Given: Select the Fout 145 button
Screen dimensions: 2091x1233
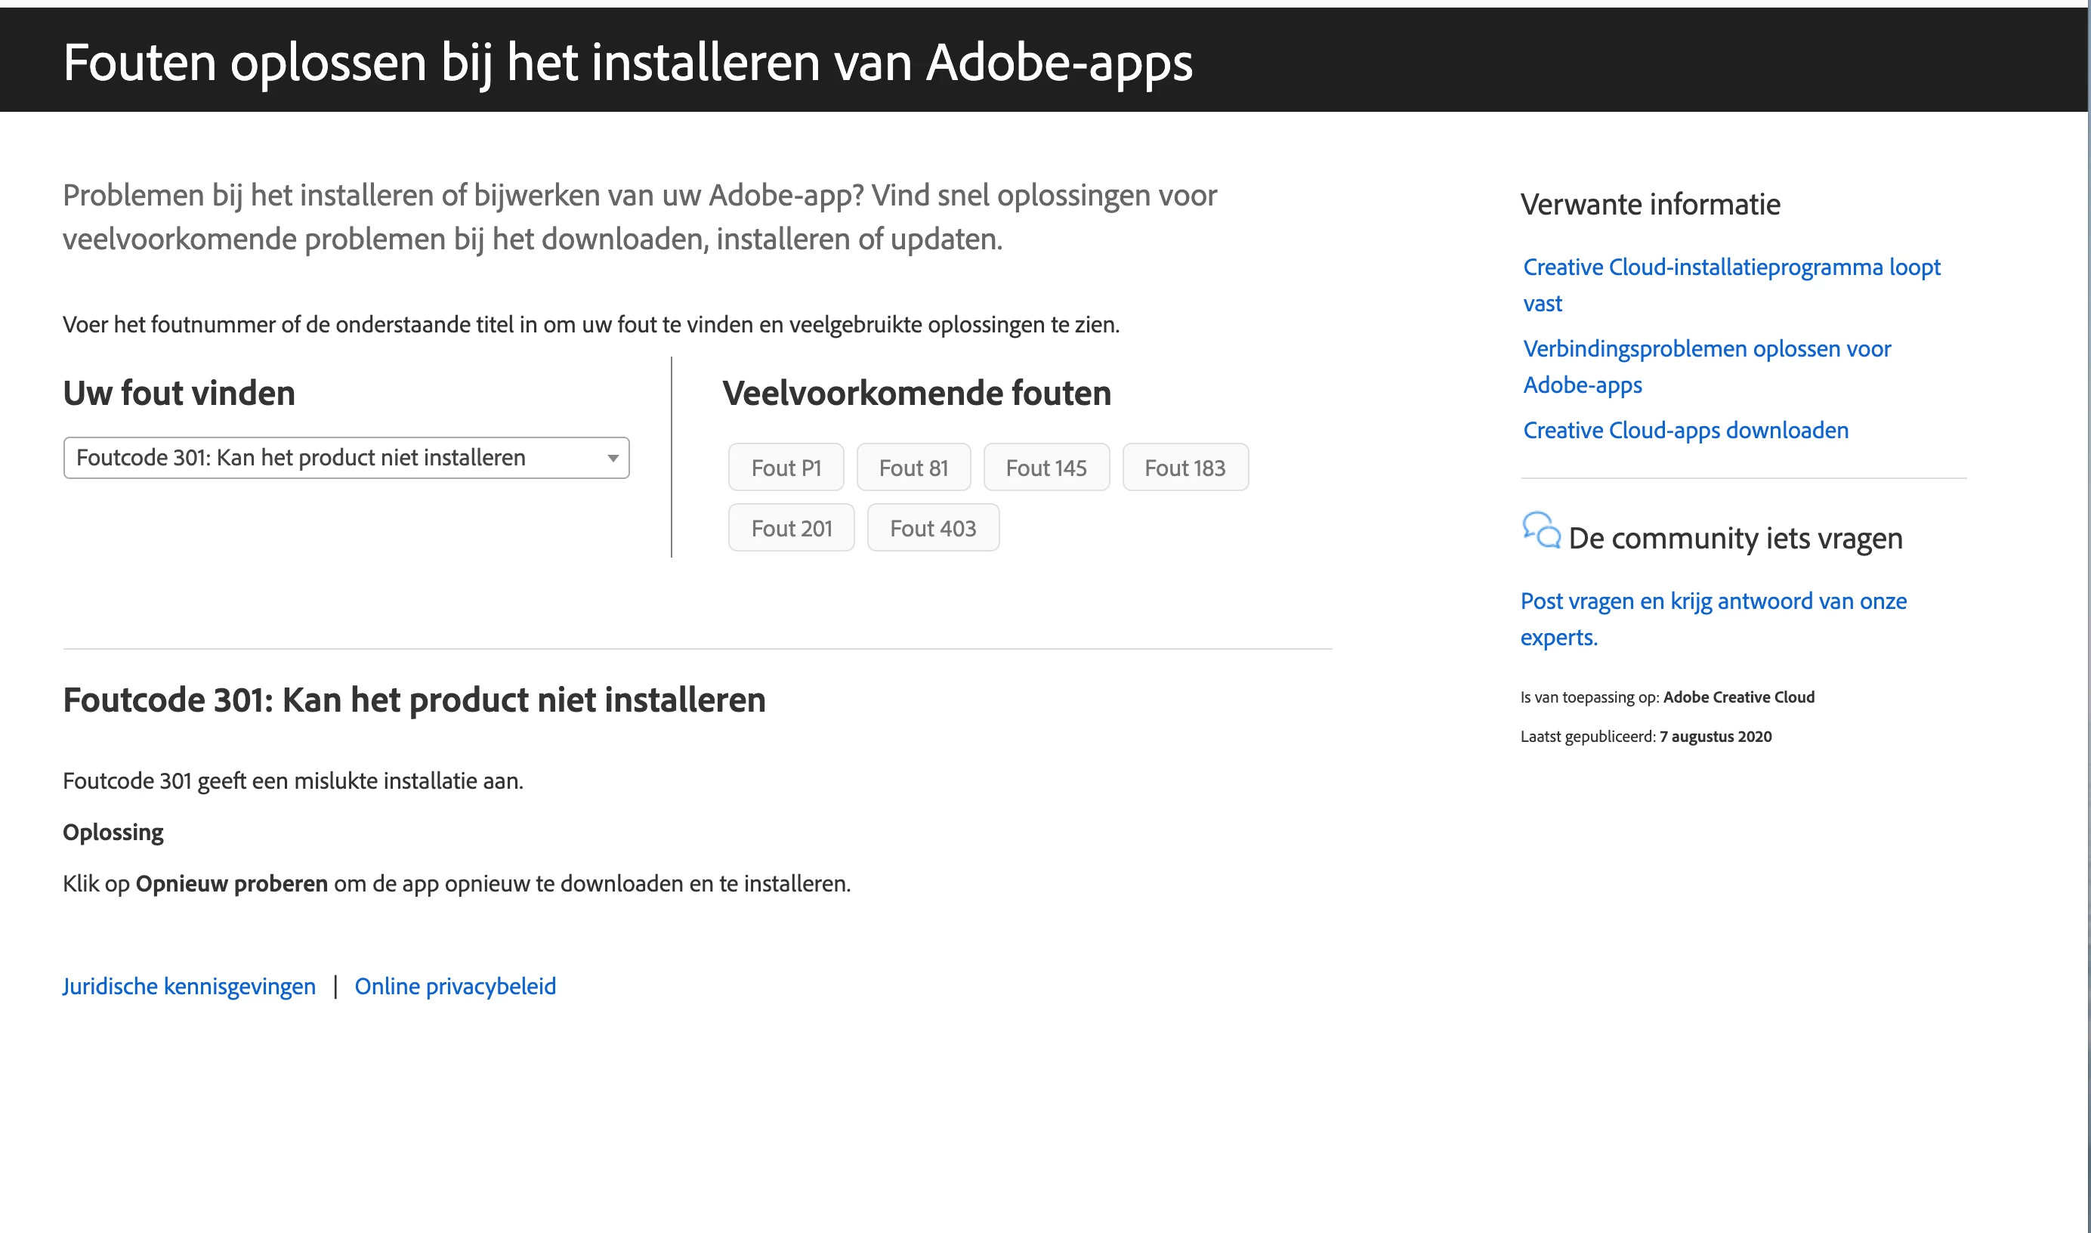Looking at the screenshot, I should [1046, 468].
